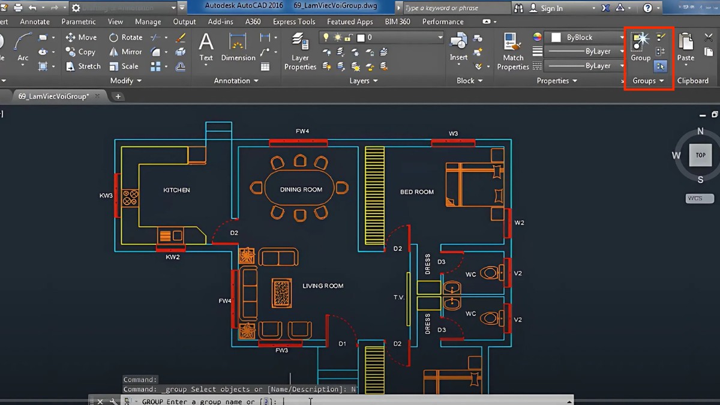Viewport: 720px width, 405px height.
Task: Close the command line window
Action: [x=100, y=401]
